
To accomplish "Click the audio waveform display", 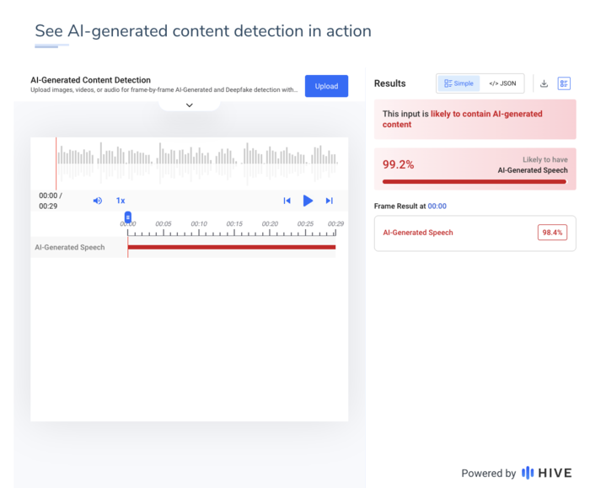I will (x=196, y=158).
